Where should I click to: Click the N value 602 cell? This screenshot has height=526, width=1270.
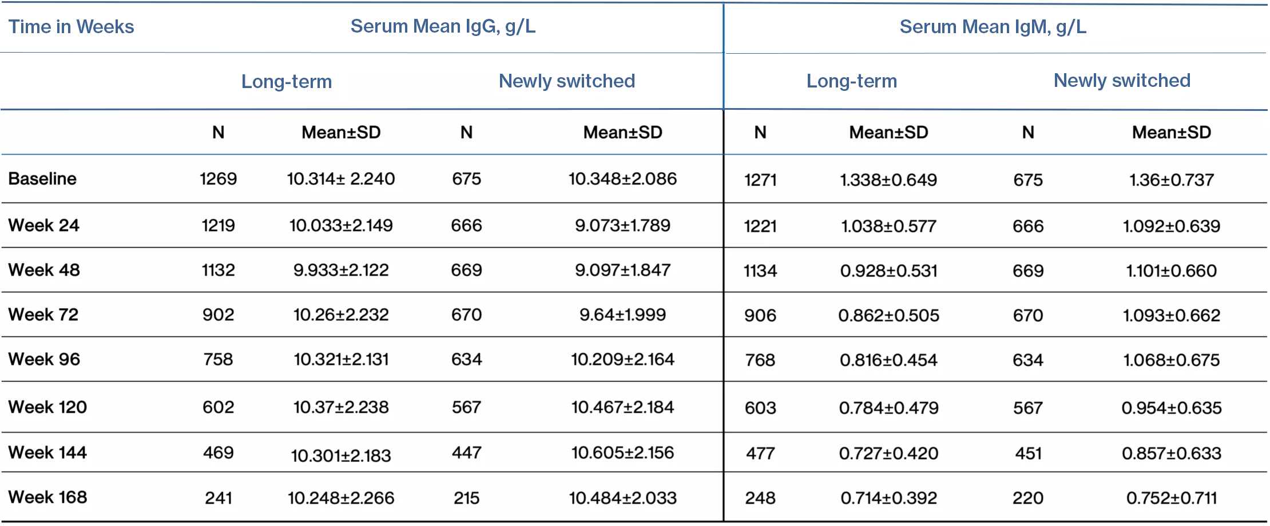click(x=218, y=407)
